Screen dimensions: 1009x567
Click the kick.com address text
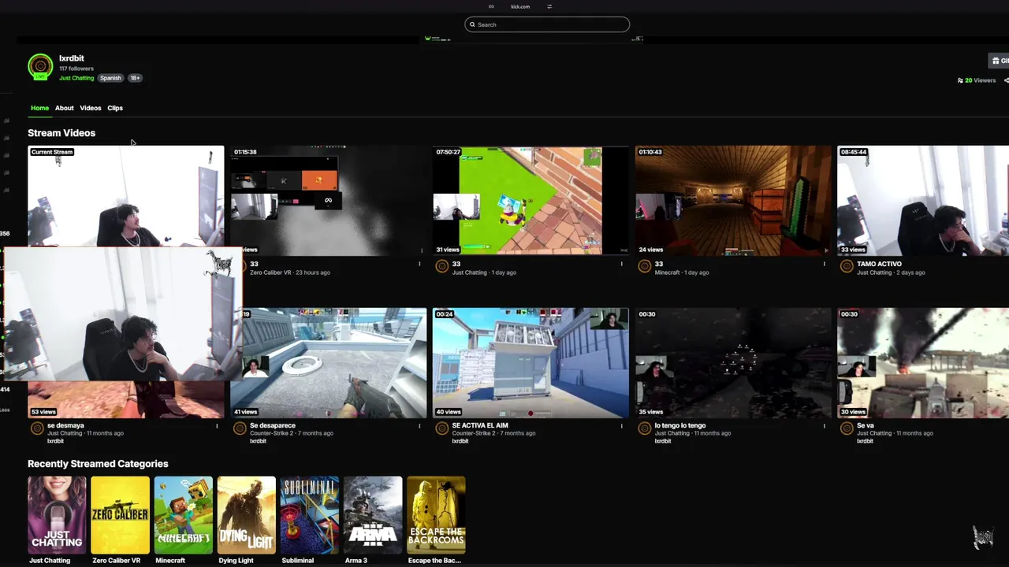click(520, 6)
